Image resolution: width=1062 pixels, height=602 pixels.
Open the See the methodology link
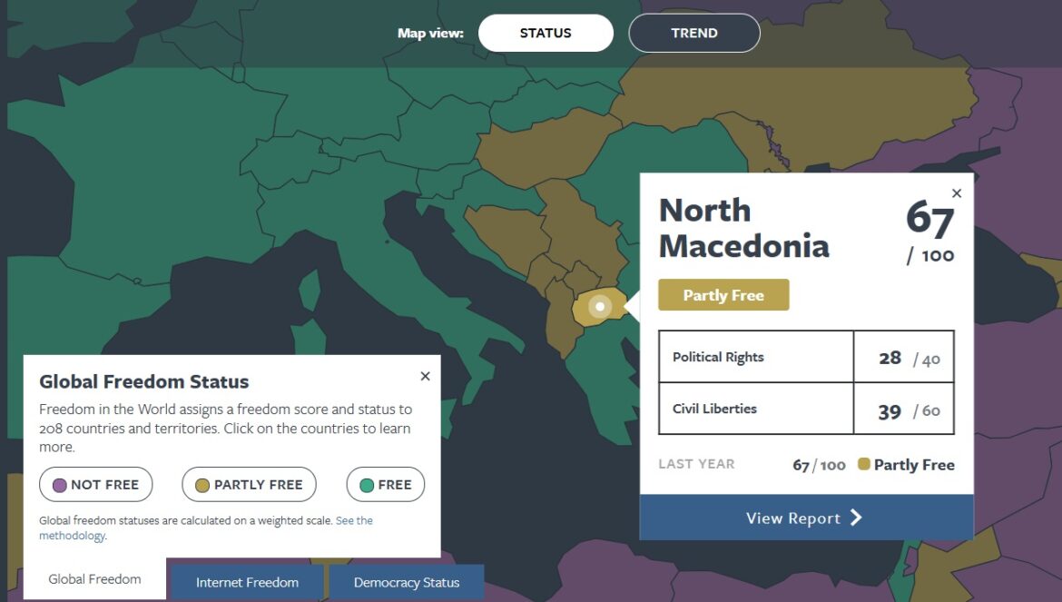coord(354,521)
